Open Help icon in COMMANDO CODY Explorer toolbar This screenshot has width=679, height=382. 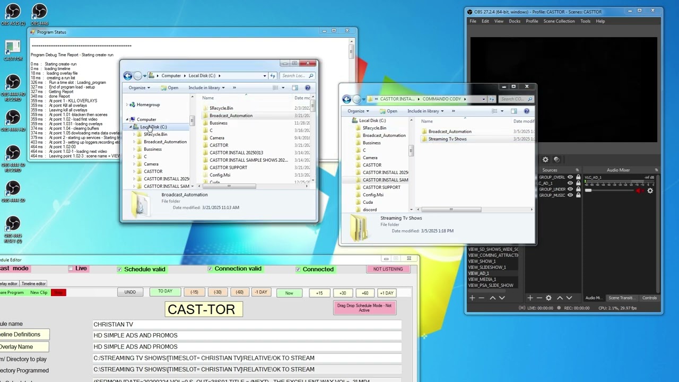point(527,111)
